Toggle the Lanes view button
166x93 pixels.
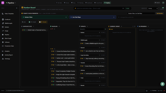[24, 22]
